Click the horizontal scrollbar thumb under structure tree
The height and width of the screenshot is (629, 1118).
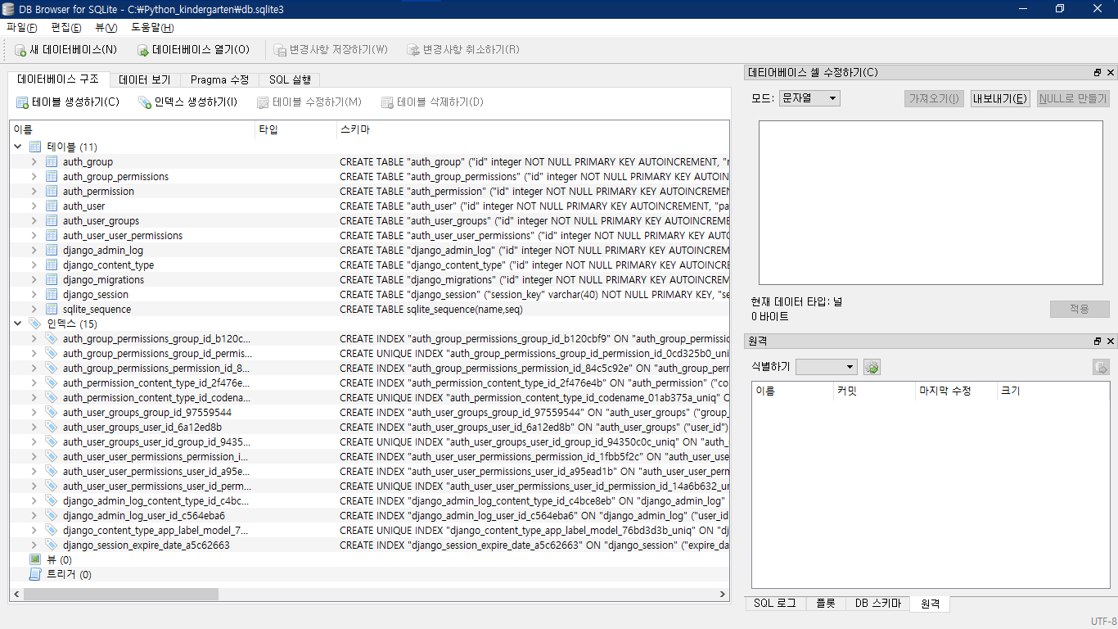(x=121, y=595)
